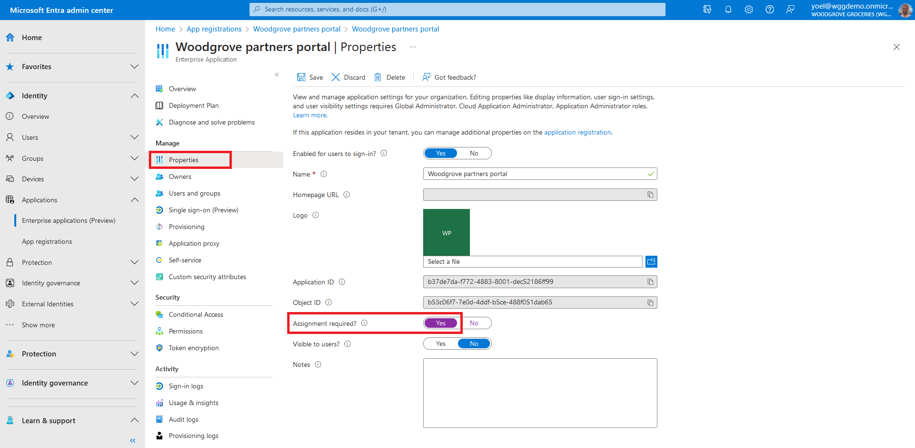
Task: Click inside the Notes text box
Action: (x=540, y=393)
